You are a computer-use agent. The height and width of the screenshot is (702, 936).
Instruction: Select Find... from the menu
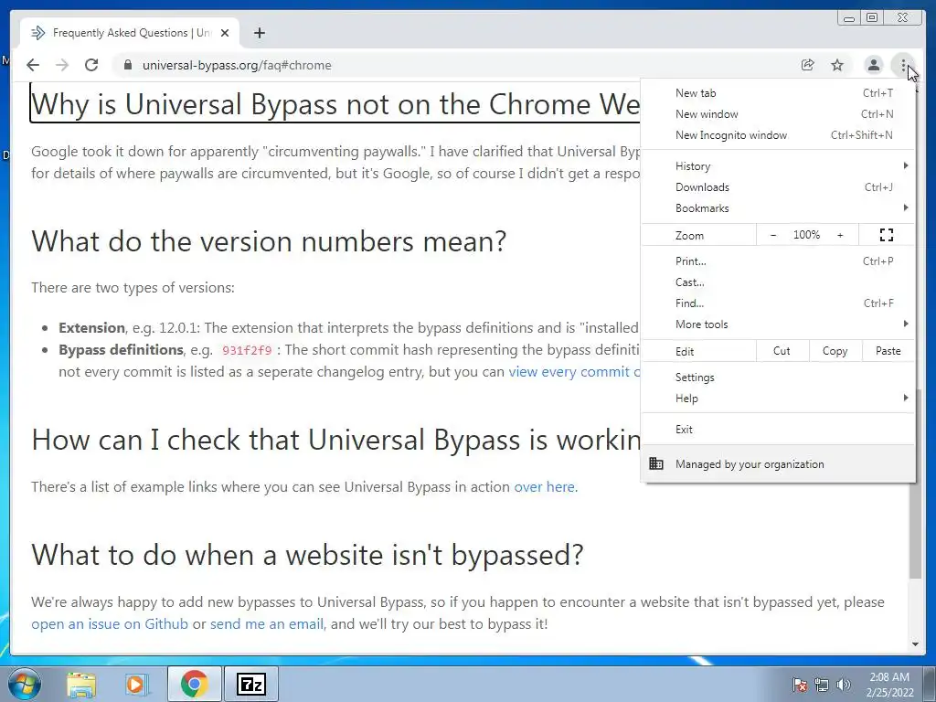[x=779, y=303]
